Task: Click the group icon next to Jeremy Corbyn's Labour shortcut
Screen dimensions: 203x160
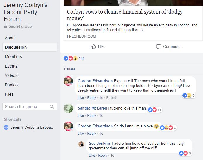Action: pos(6,127)
